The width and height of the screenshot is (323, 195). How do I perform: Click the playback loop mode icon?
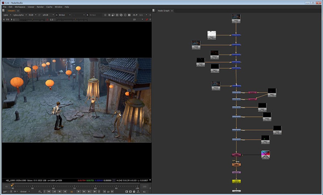[x=40, y=192]
